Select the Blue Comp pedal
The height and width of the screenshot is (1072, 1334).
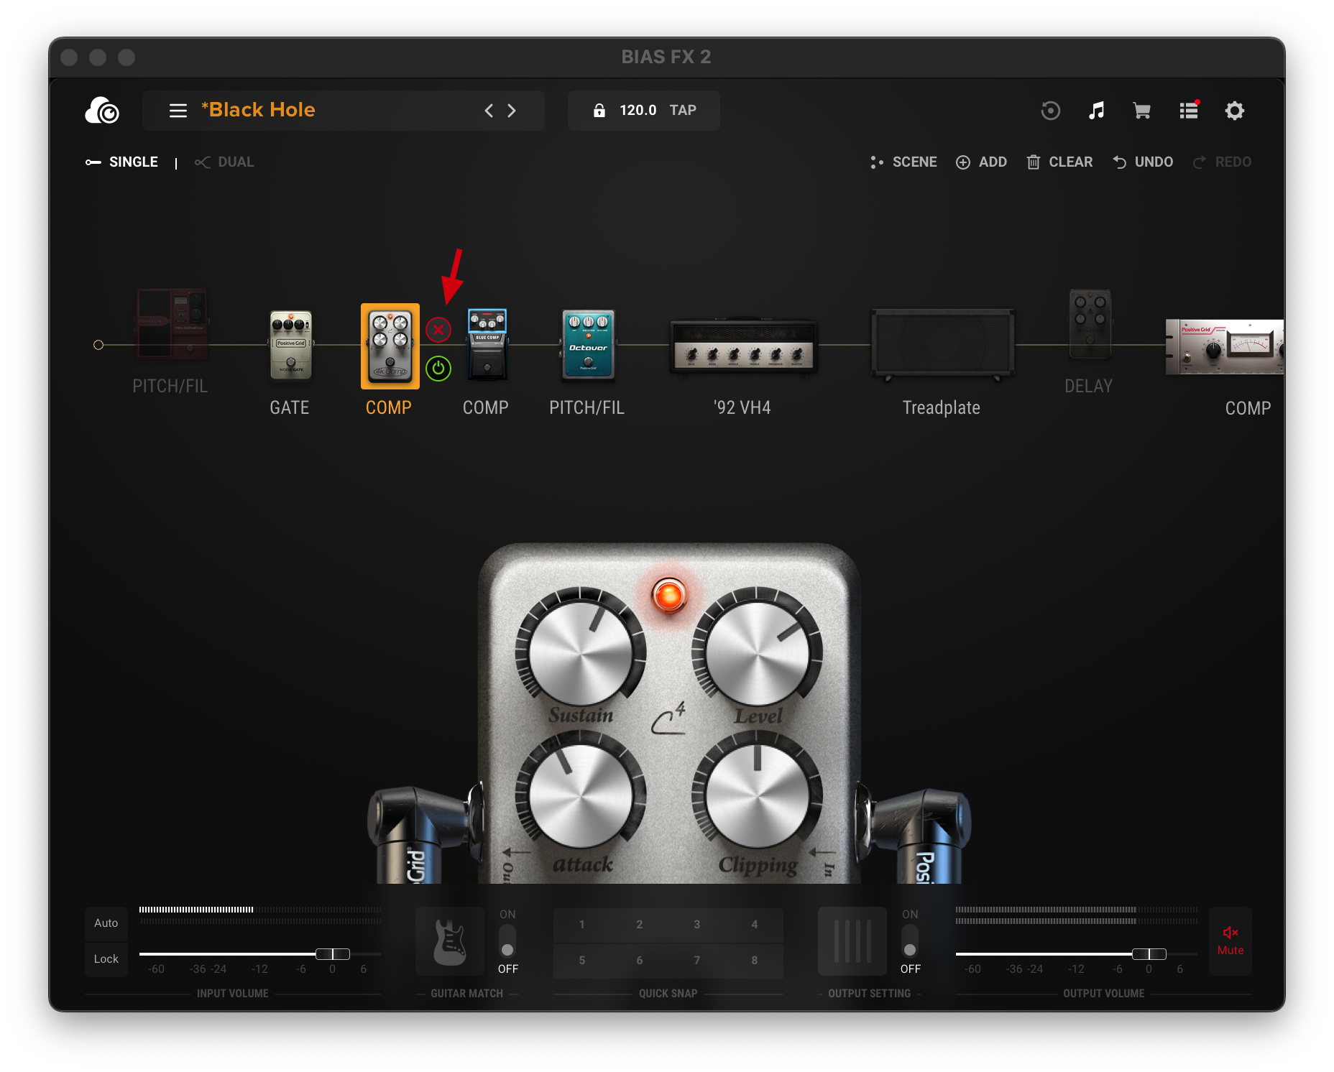tap(487, 345)
